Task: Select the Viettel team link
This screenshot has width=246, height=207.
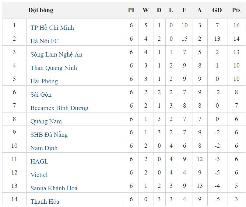Action: pyautogui.click(x=39, y=175)
